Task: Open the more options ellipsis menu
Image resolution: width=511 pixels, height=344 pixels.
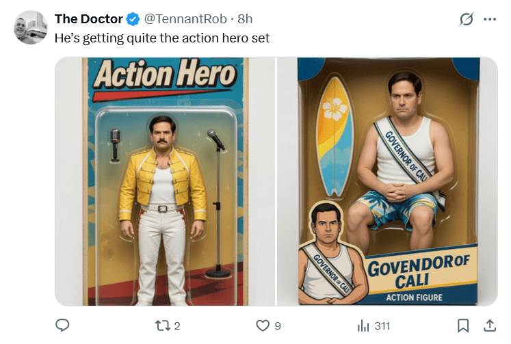Action: tap(490, 19)
